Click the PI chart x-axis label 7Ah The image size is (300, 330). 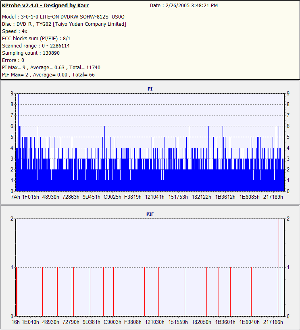[15, 197]
